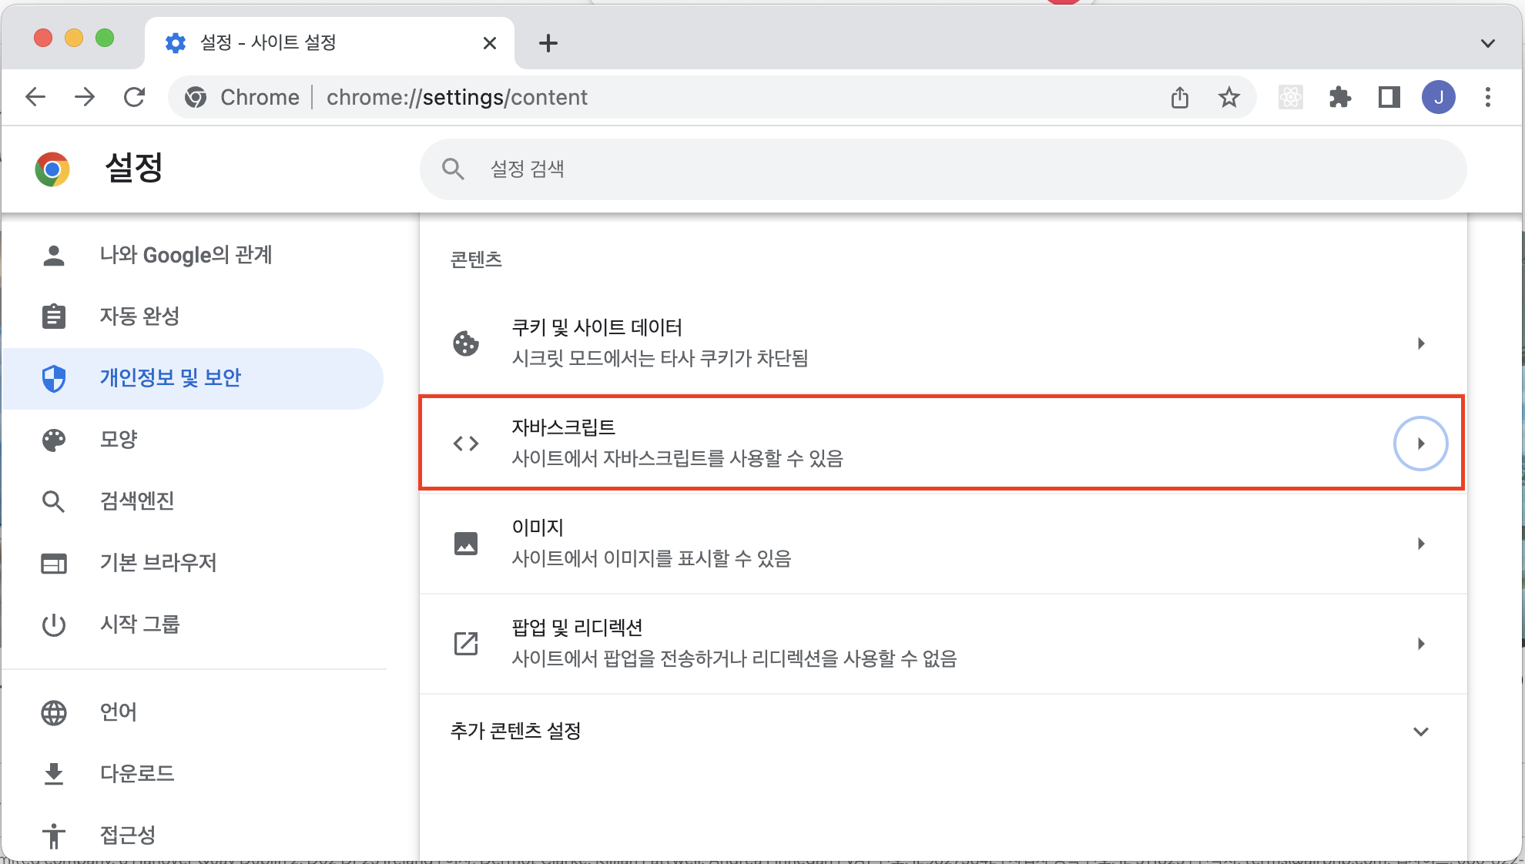Open 다운로드 sidebar section

[x=137, y=774]
